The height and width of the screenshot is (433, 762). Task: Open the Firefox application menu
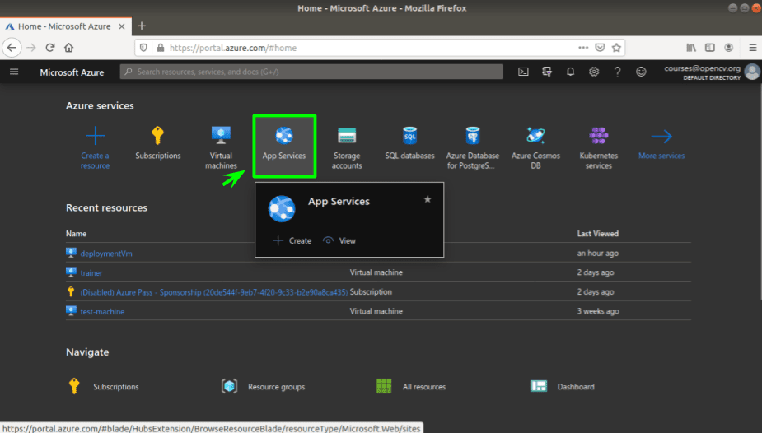pos(752,48)
